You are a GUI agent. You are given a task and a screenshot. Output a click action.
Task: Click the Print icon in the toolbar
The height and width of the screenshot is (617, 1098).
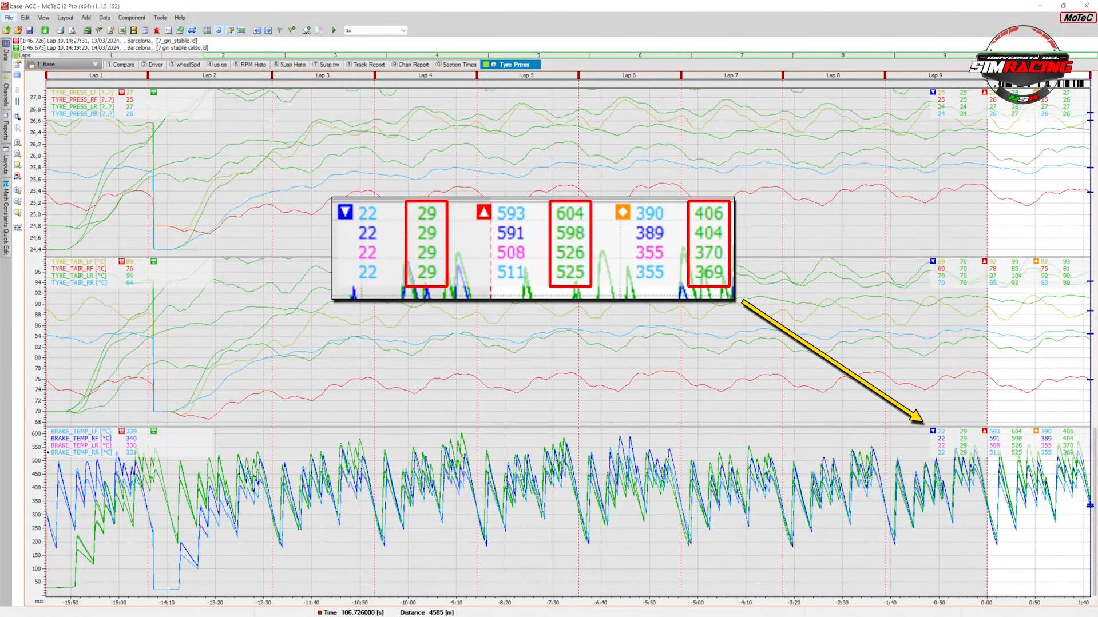tap(60, 30)
